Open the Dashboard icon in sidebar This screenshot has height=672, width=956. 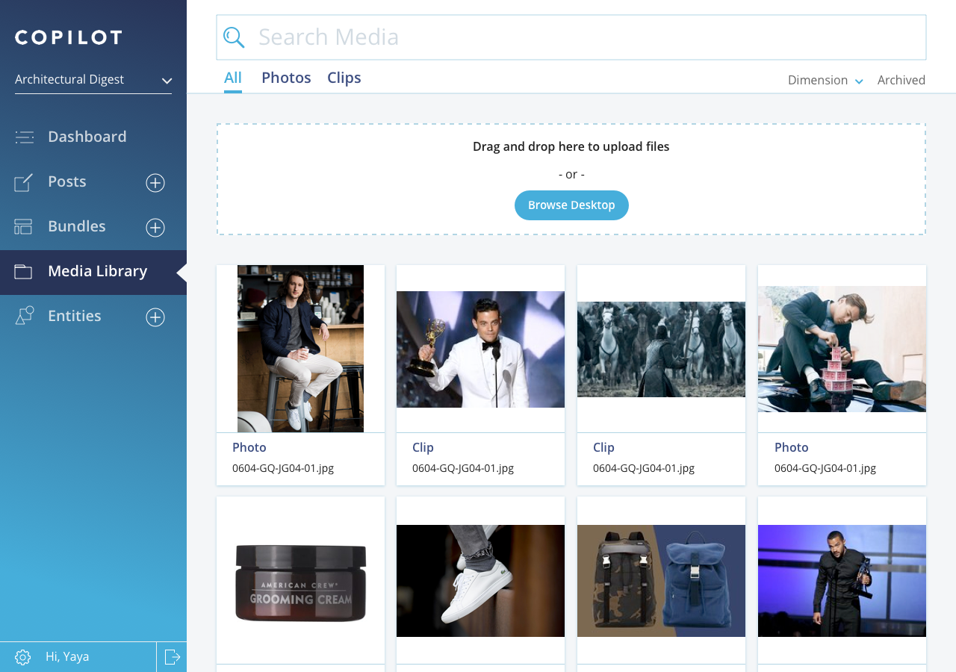coord(24,137)
